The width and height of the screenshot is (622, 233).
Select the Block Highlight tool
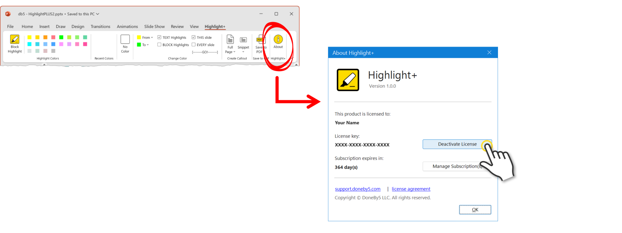[15, 44]
